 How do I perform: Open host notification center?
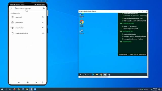pos(159,89)
